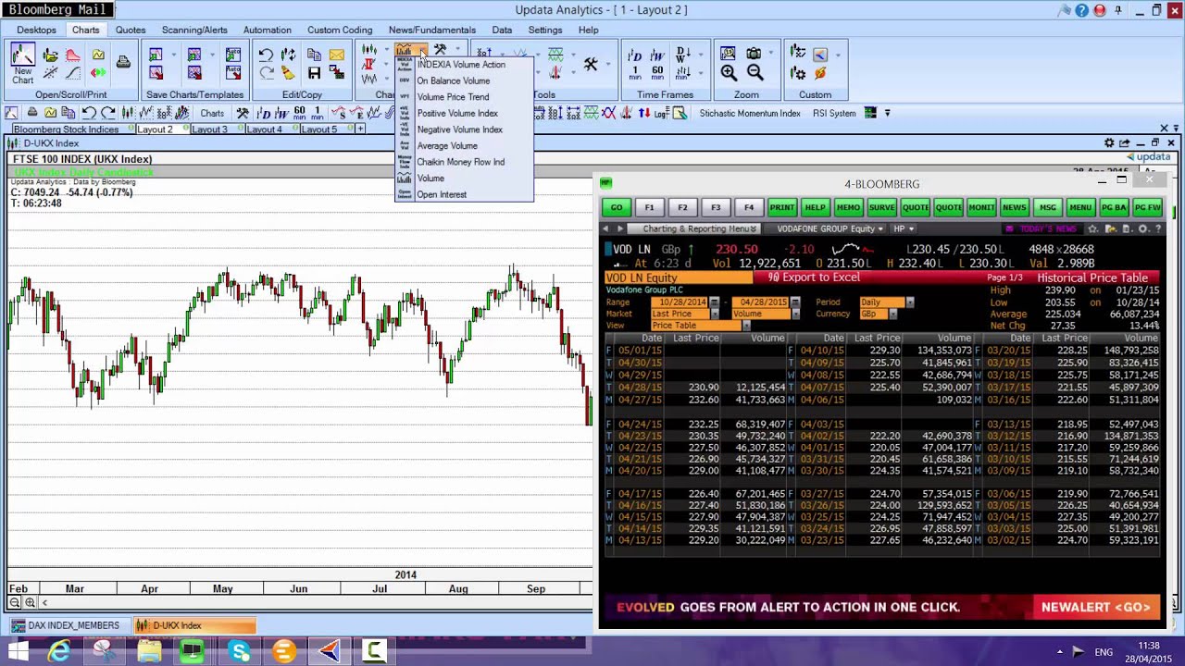Open Internet Explorer from taskbar
Image resolution: width=1185 pixels, height=666 pixels.
pyautogui.click(x=59, y=651)
